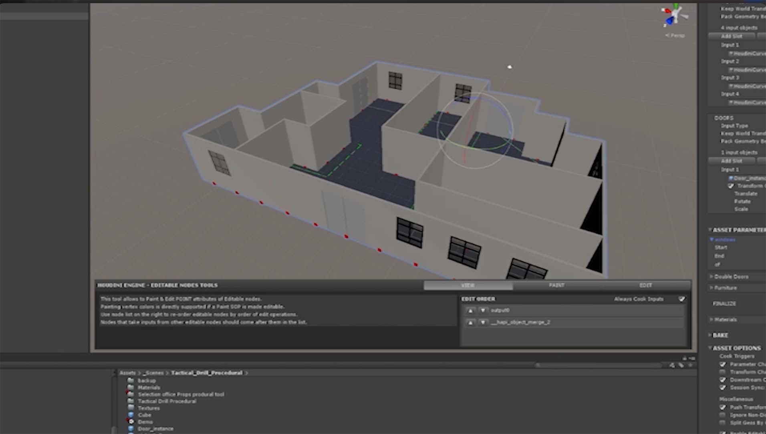Go to _Scenes in the breadcrumb path
The height and width of the screenshot is (434, 766).
[x=153, y=373]
